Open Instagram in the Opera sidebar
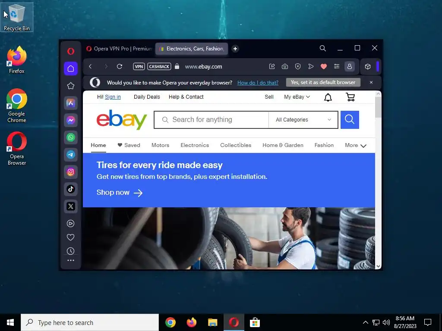This screenshot has height=331, width=442. pos(71,172)
